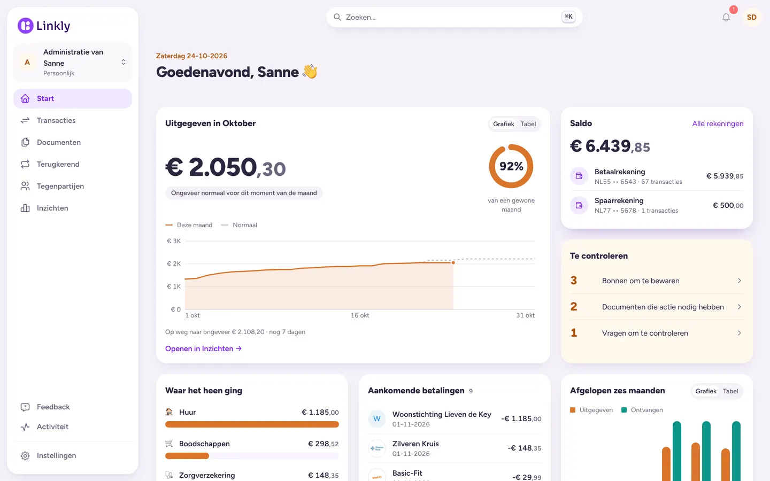Click the Linkly logo icon
Image resolution: width=770 pixels, height=481 pixels.
pyautogui.click(x=25, y=26)
